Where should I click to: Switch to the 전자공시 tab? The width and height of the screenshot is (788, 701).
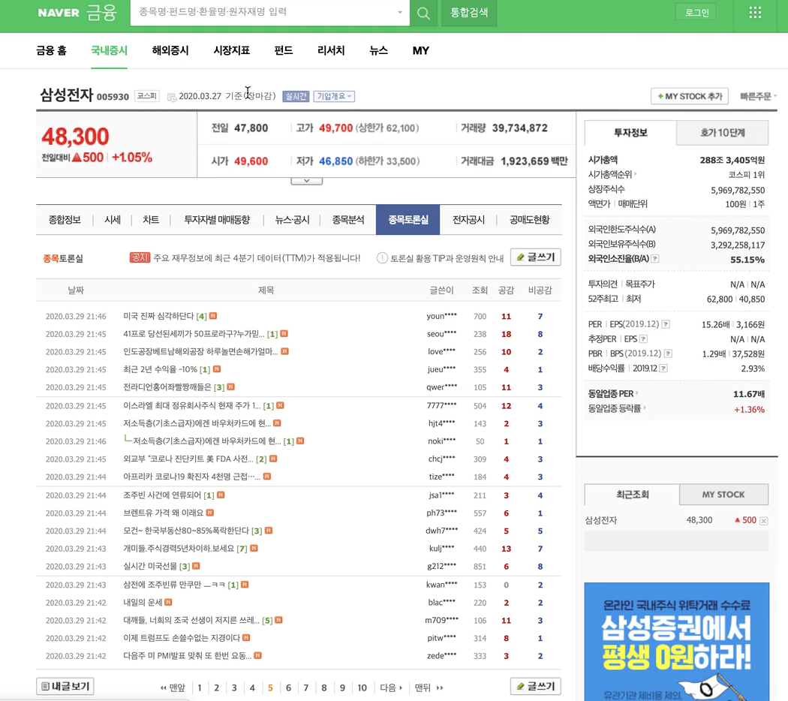coord(468,220)
